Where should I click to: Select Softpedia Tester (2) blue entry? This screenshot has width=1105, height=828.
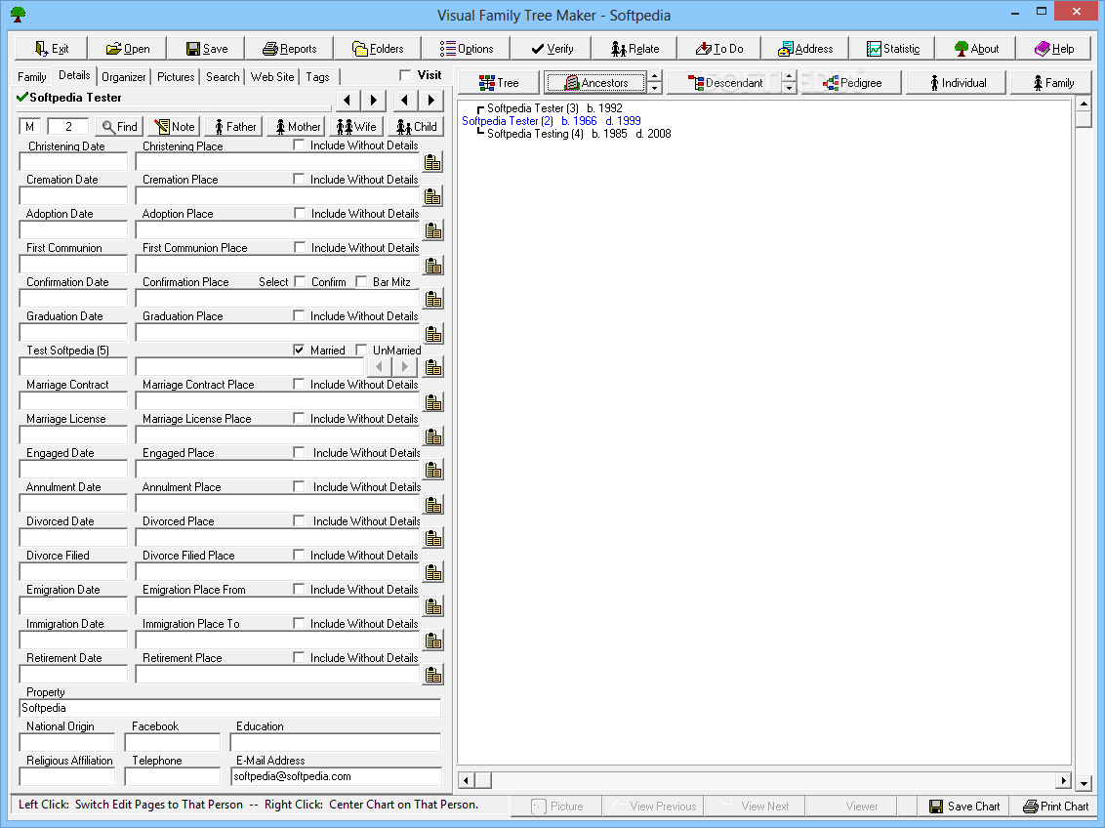[552, 121]
